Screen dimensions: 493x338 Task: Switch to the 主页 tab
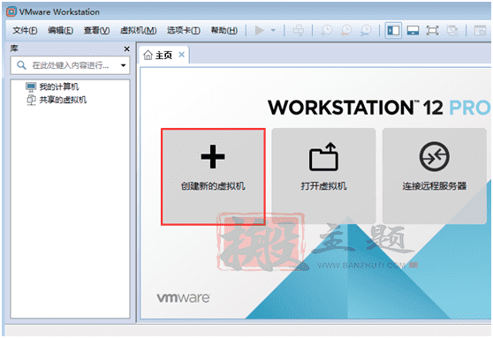[163, 56]
